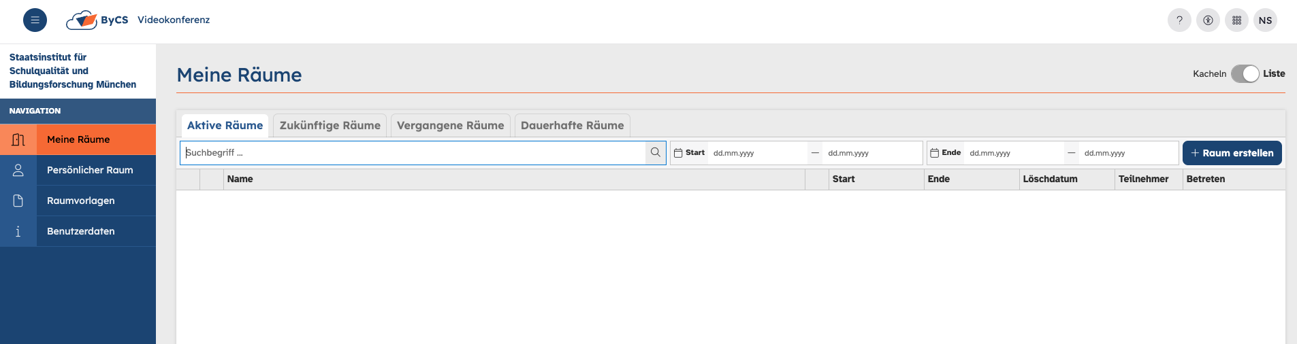
Task: Open the Dauerhafte Räume tab
Action: click(572, 126)
